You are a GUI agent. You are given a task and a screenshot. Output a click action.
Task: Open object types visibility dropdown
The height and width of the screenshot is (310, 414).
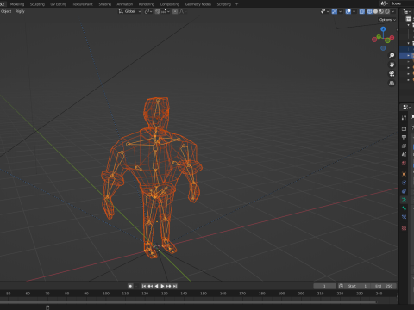324,11
